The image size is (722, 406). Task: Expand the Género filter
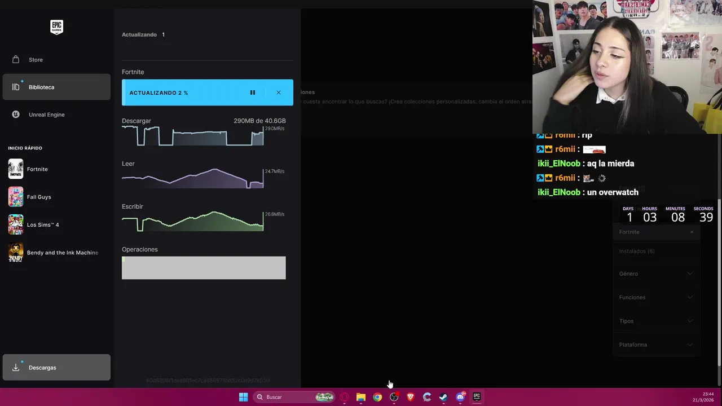[656, 273]
